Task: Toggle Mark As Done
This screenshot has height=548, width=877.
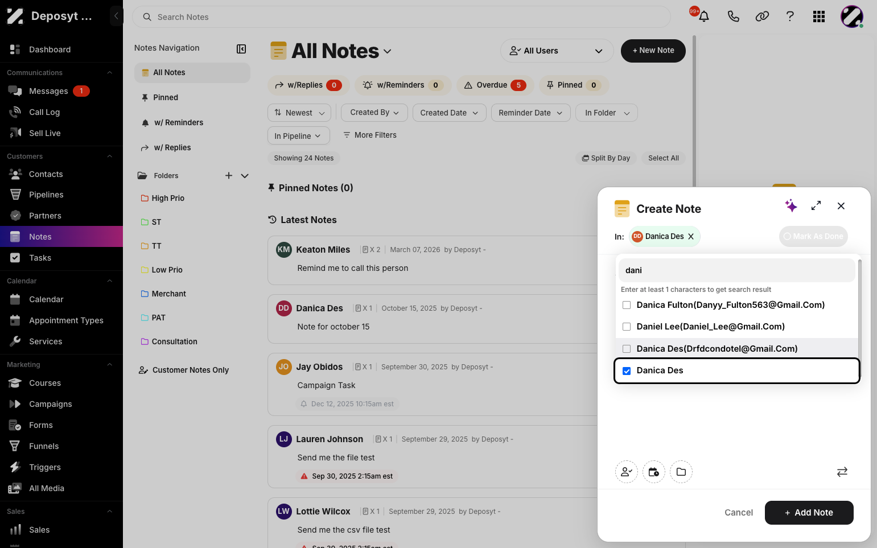Action: pyautogui.click(x=813, y=237)
